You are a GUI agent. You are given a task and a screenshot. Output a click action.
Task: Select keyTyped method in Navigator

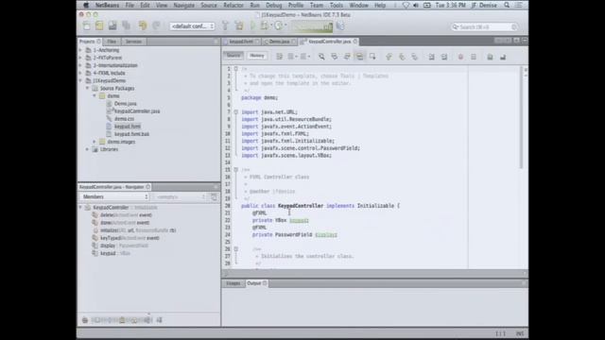pos(130,238)
